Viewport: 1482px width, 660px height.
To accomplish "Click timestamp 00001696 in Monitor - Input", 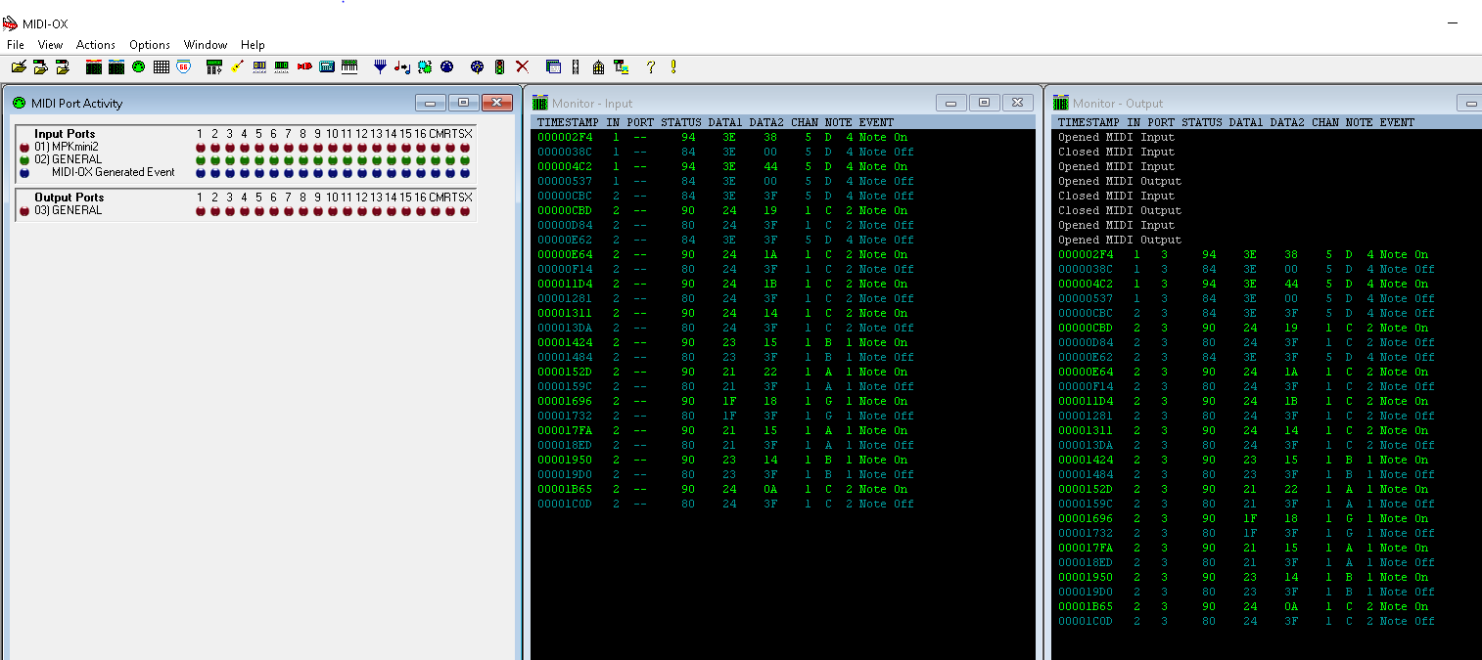I will [565, 401].
